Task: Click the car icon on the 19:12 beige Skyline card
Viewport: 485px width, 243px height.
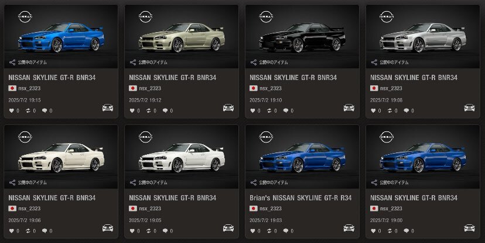Action: 228,107
